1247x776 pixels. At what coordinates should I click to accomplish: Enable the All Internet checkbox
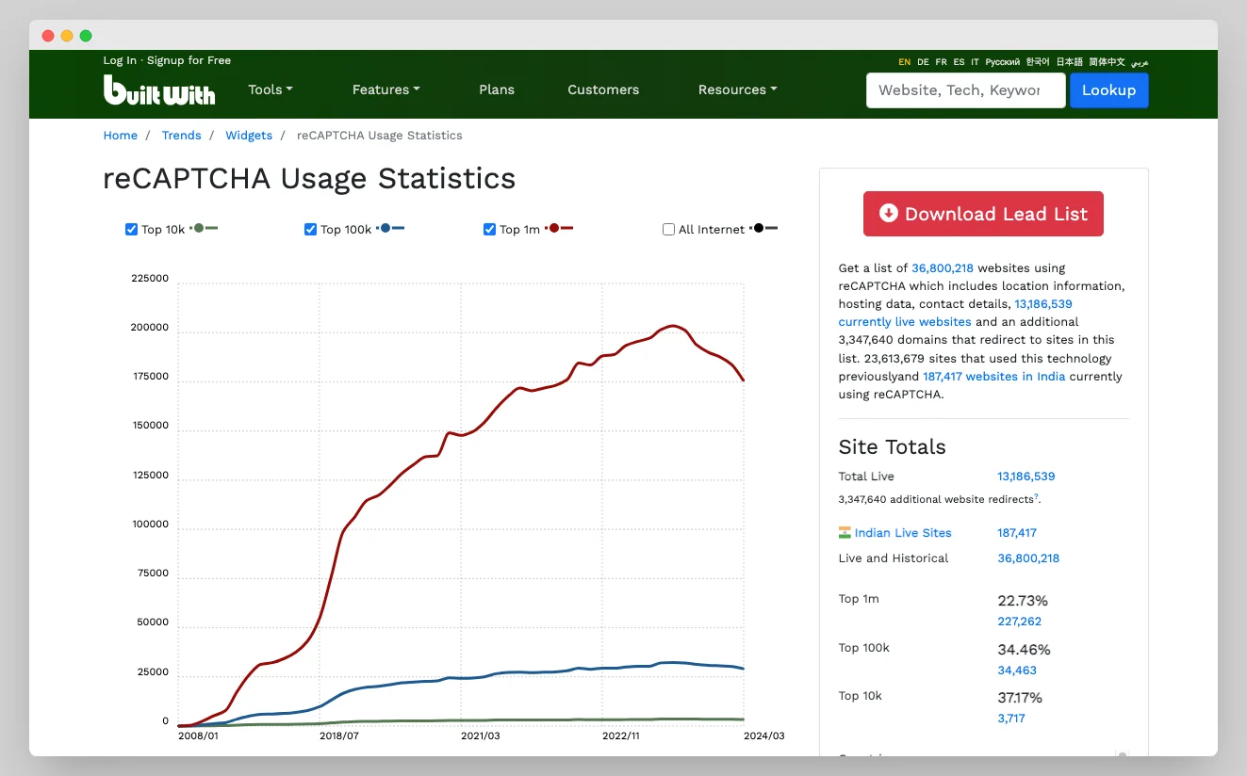(x=668, y=229)
